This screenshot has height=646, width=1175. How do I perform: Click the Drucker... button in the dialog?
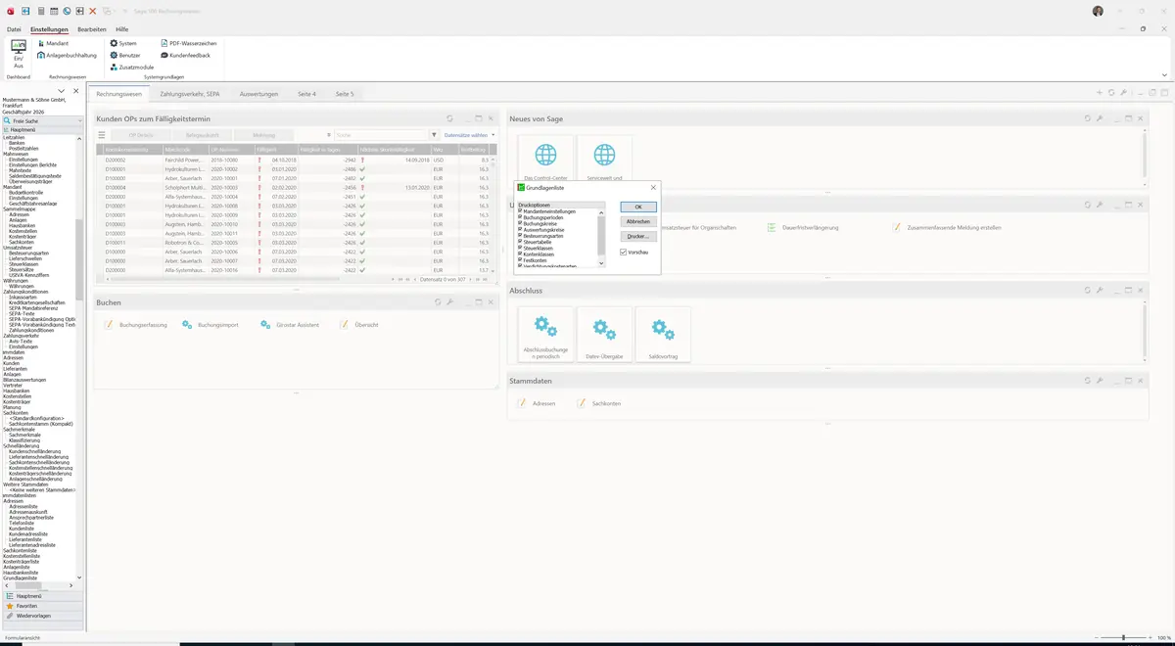(637, 236)
